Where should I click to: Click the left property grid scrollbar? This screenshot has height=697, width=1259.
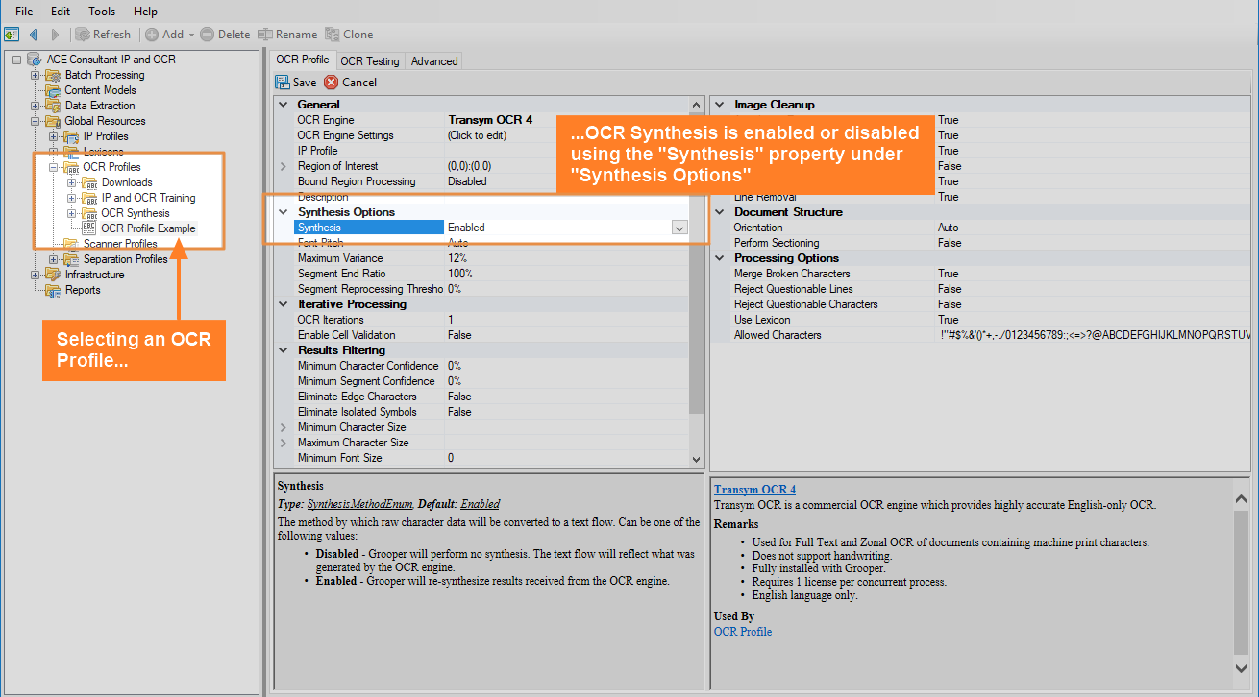(697, 282)
